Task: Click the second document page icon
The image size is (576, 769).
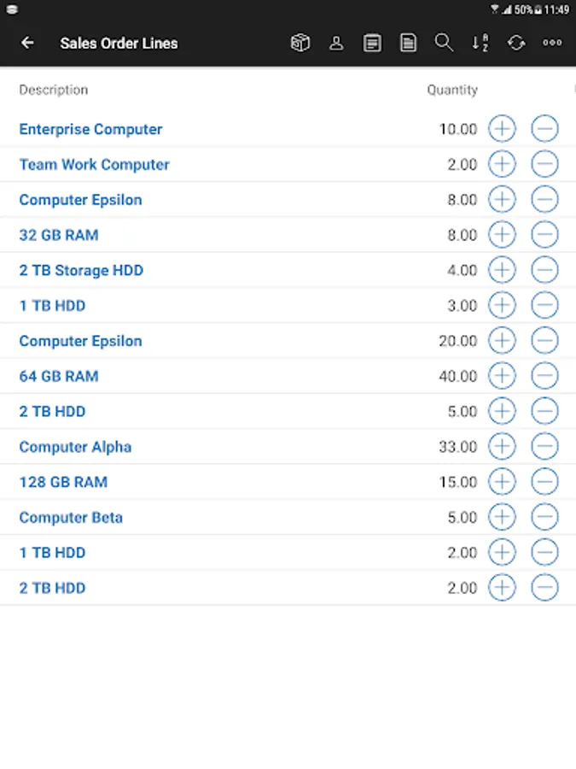Action: pyautogui.click(x=409, y=43)
